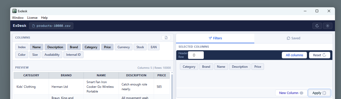Select the Brand chip in Selected Columns
The height and width of the screenshot is (99, 341).
[x=206, y=67]
